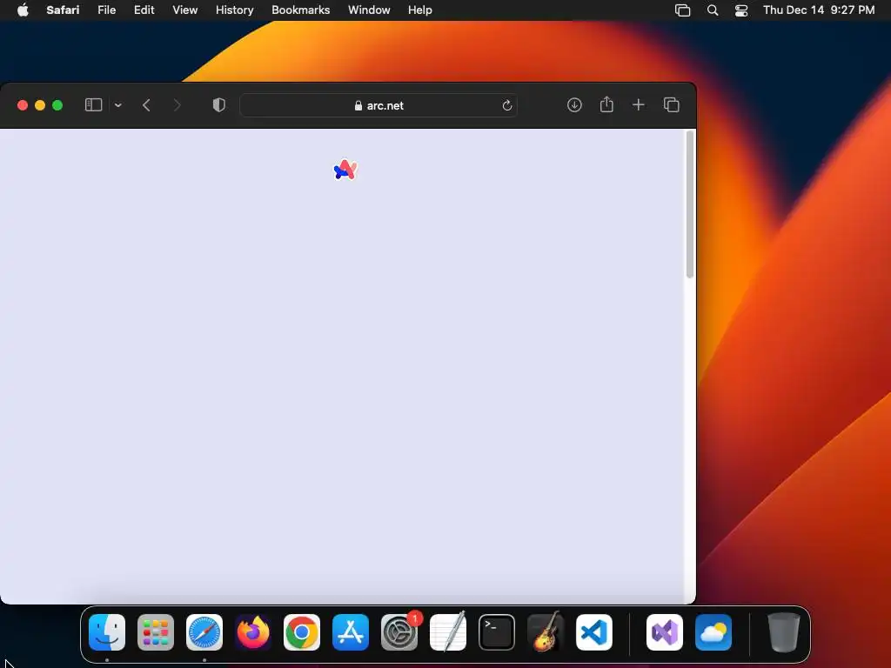Click the Arc logo on the page
This screenshot has width=891, height=668.
tap(345, 170)
